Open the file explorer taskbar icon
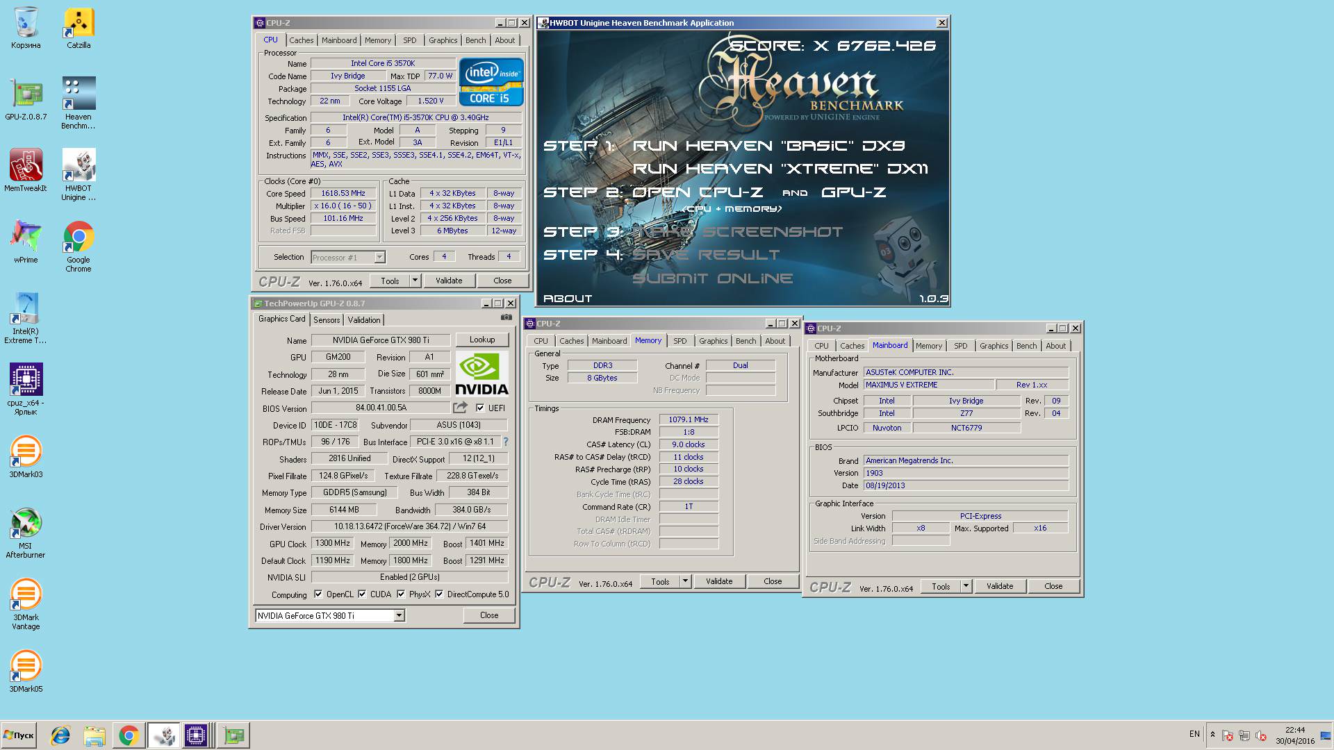 click(94, 735)
